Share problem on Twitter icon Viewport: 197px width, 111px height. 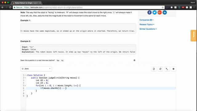(x=155, y=12)
